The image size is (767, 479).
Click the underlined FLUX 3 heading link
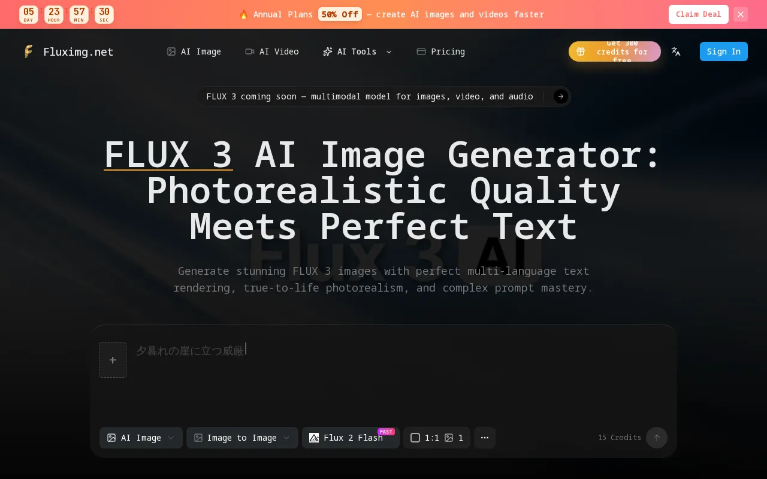point(168,154)
